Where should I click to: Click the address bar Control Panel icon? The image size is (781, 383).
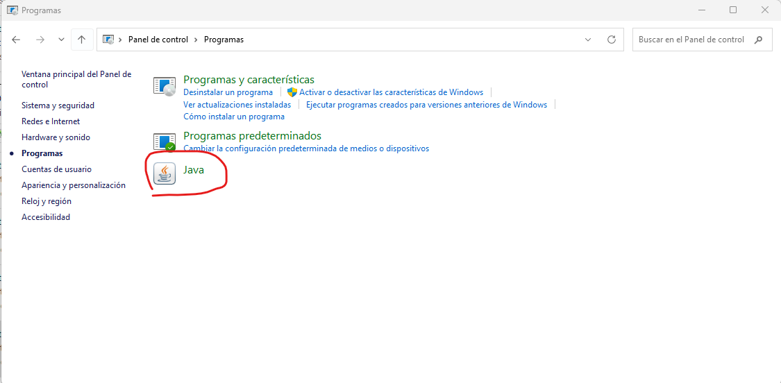108,40
